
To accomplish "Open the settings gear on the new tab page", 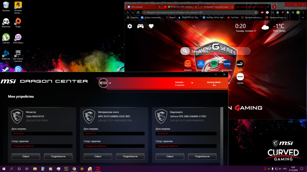I will (x=130, y=26).
